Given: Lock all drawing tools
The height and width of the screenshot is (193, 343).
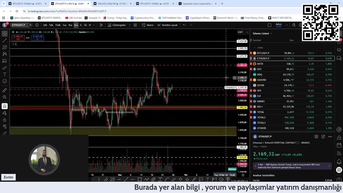Looking at the screenshot, I should pos(5,120).
